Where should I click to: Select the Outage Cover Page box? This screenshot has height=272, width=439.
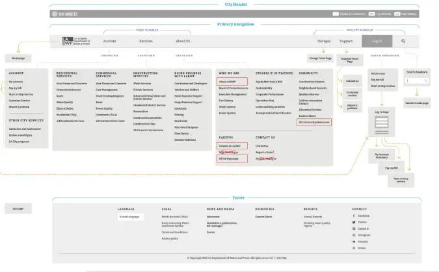[320, 58]
